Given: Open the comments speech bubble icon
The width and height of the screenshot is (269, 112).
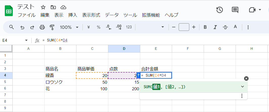Looking at the screenshot, I should click(x=235, y=10).
